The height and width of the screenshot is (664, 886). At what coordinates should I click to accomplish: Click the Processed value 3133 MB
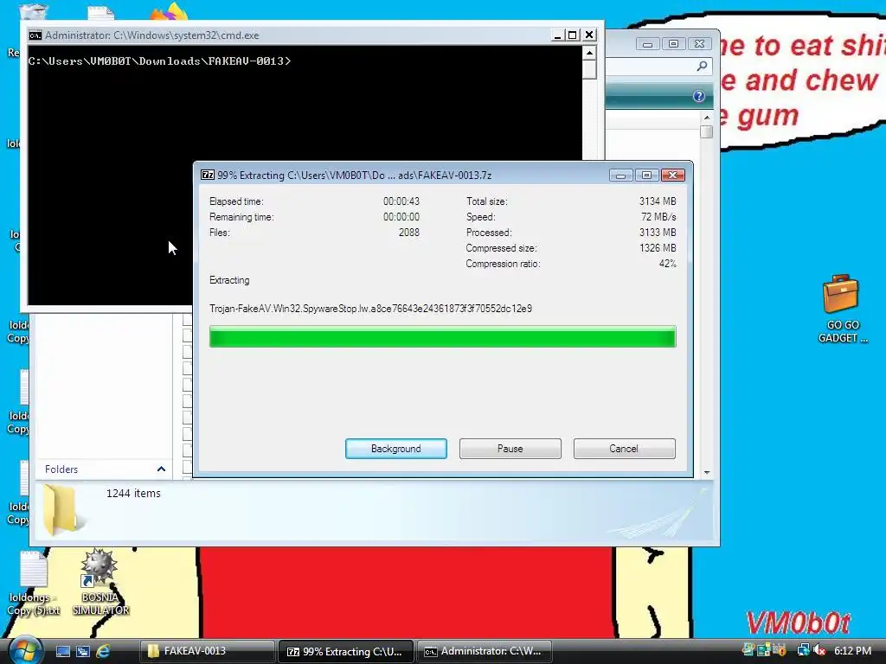coord(658,232)
